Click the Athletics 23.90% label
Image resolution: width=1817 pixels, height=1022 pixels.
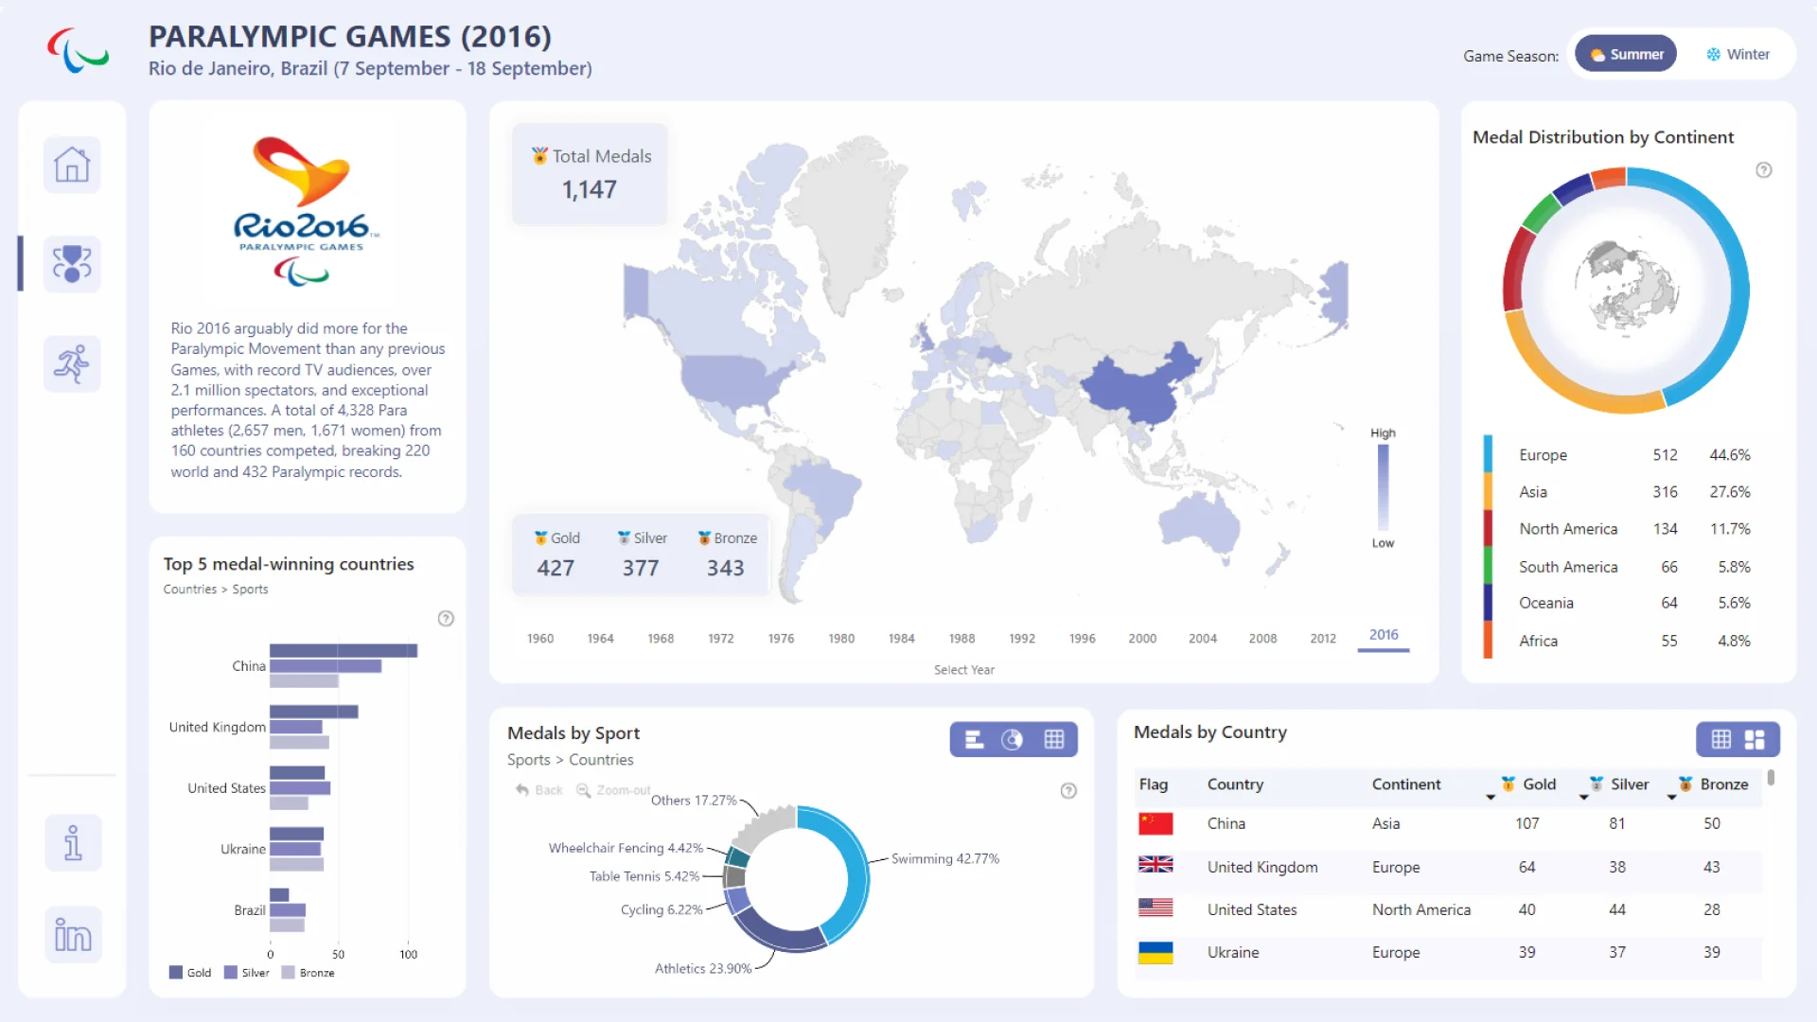pos(703,968)
